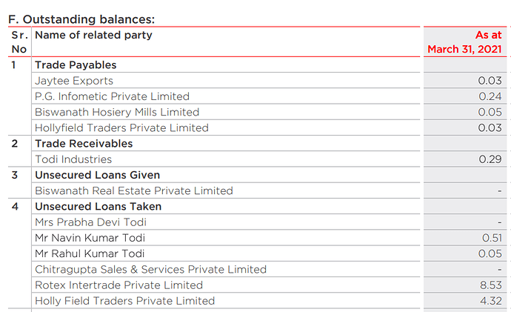The width and height of the screenshot is (511, 312).
Task: Select the 0.29 balance for Todi Industries
Action: pos(490,159)
